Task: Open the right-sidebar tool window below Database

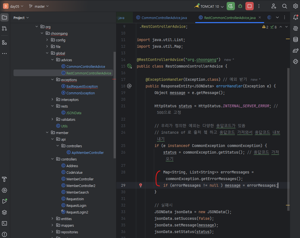Action: point(296,50)
